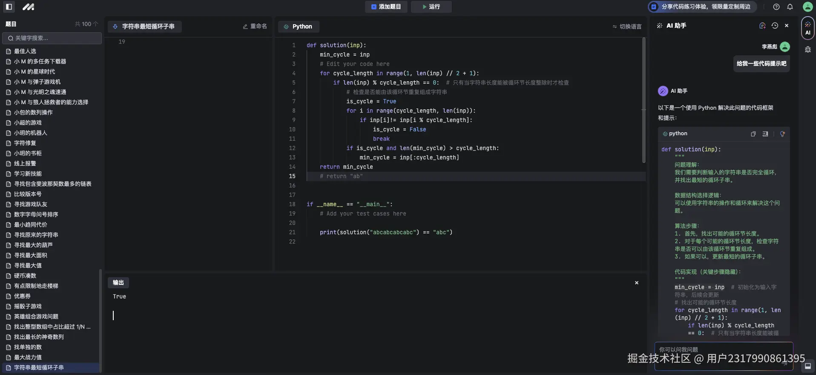Toggle the AI assistant side panel button
Image resolution: width=816 pixels, height=375 pixels.
(808, 28)
